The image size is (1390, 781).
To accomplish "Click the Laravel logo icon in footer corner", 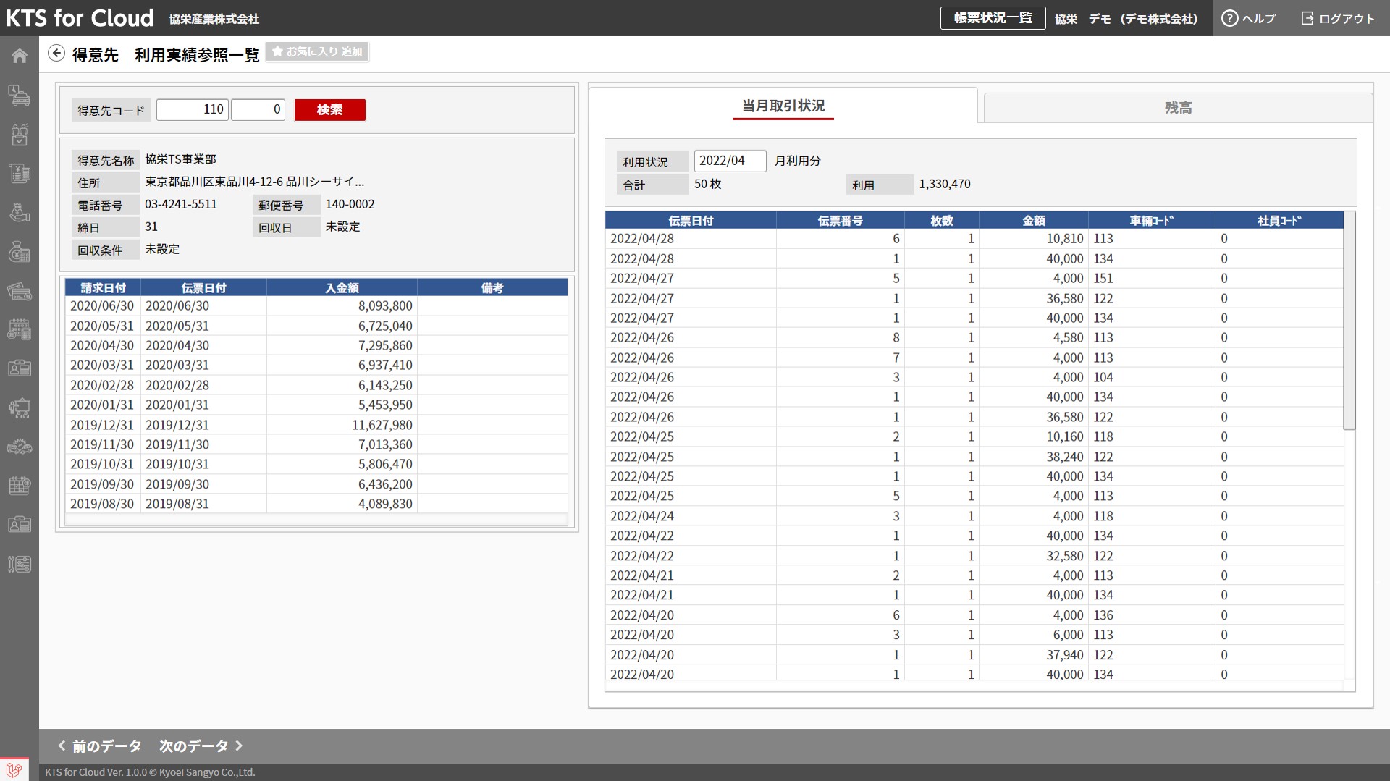I will coord(14,770).
